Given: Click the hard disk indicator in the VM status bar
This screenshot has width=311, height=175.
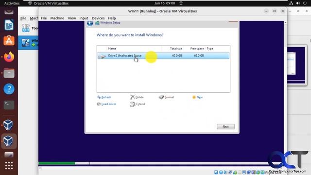Looking at the screenshot, I should 216,172.
